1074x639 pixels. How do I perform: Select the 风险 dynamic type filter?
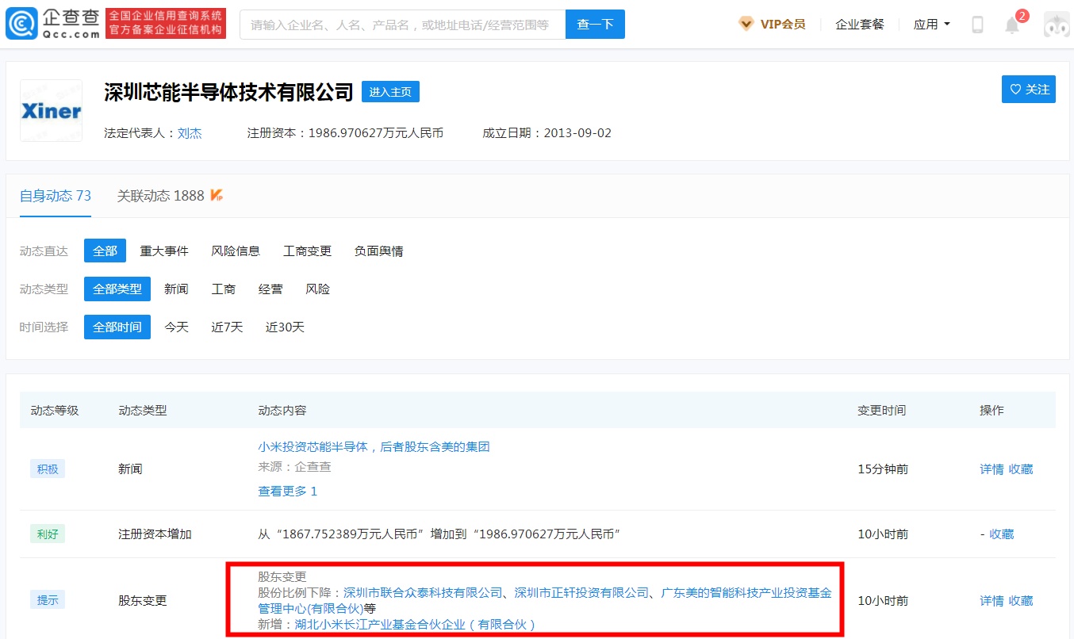pos(317,289)
